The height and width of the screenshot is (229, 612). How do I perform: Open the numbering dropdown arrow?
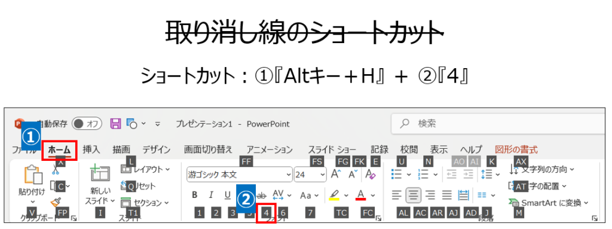pyautogui.click(x=436, y=174)
